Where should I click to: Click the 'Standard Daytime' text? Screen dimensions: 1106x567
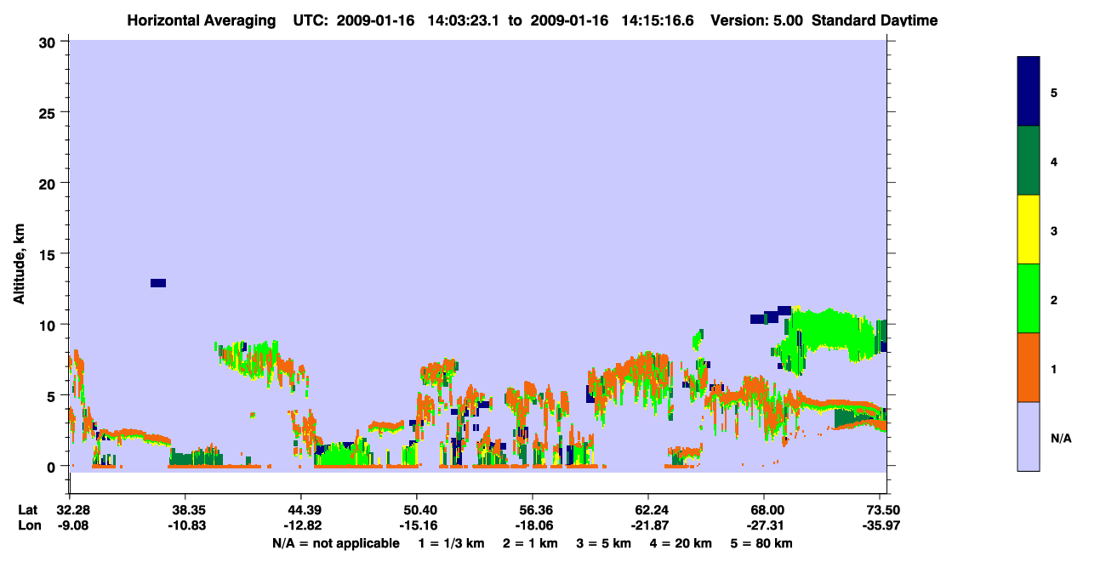[875, 20]
